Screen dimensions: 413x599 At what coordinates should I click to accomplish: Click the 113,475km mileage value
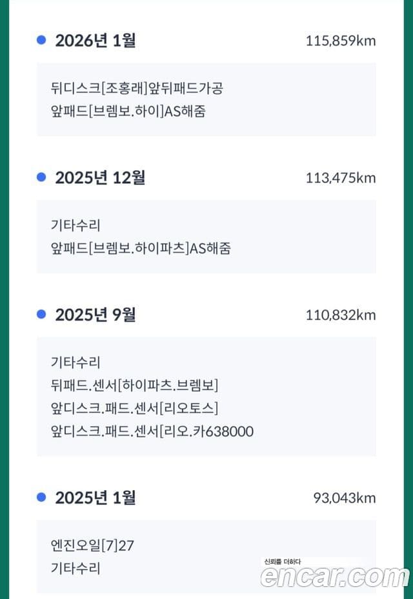click(x=341, y=178)
